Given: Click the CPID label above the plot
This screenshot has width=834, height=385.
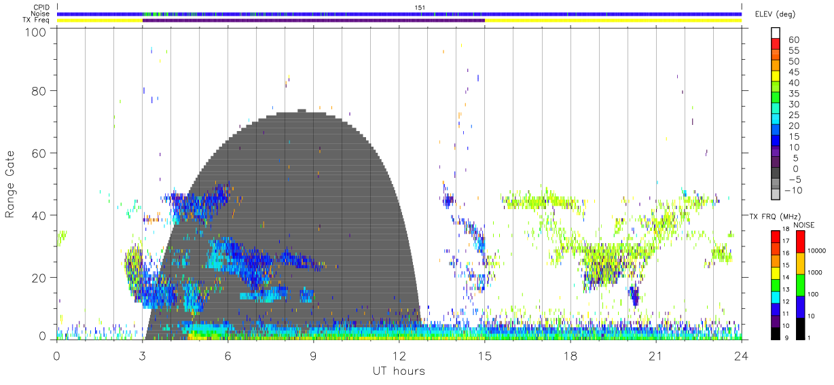Looking at the screenshot, I should [x=41, y=7].
